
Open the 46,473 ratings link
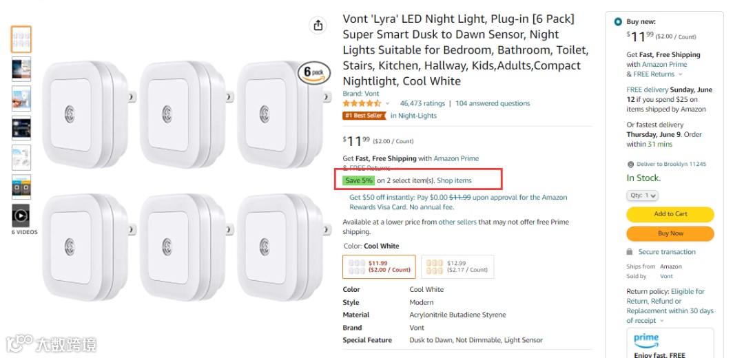(x=422, y=103)
